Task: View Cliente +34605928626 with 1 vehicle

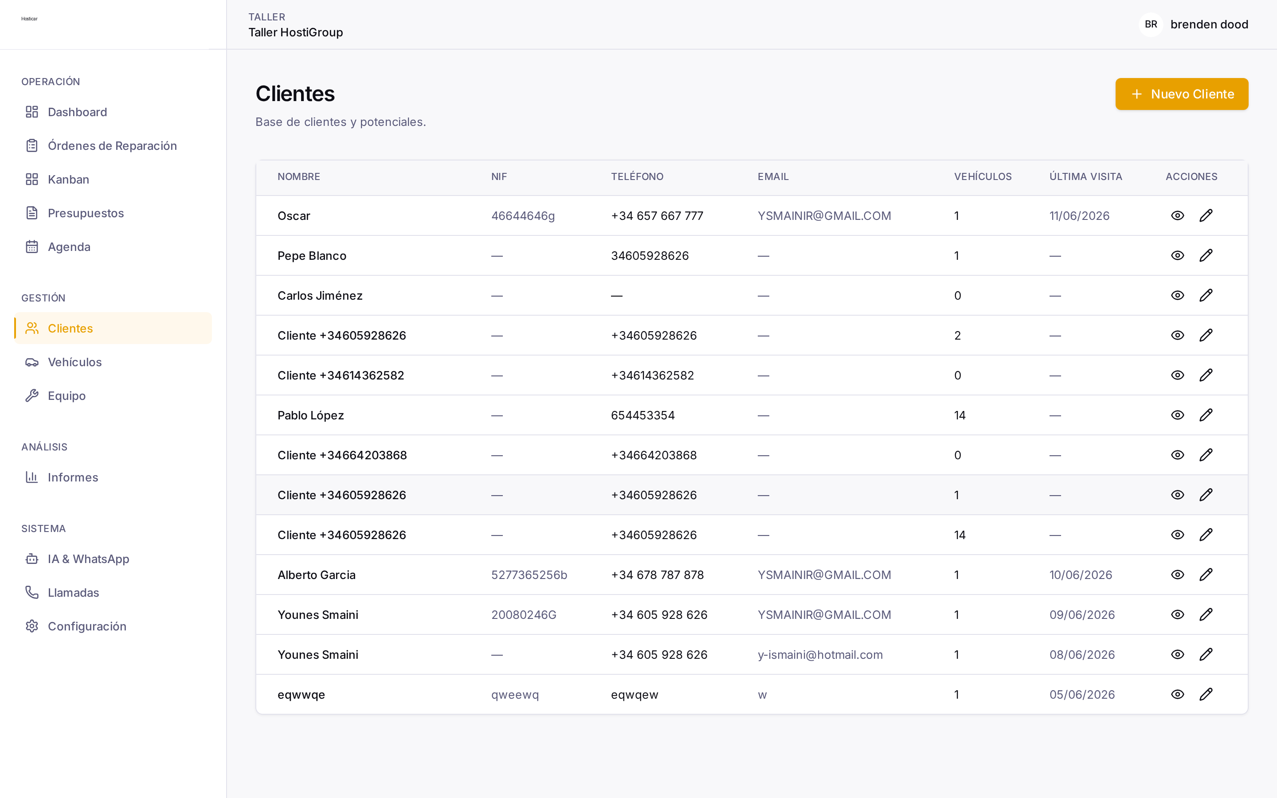Action: [x=1177, y=494]
